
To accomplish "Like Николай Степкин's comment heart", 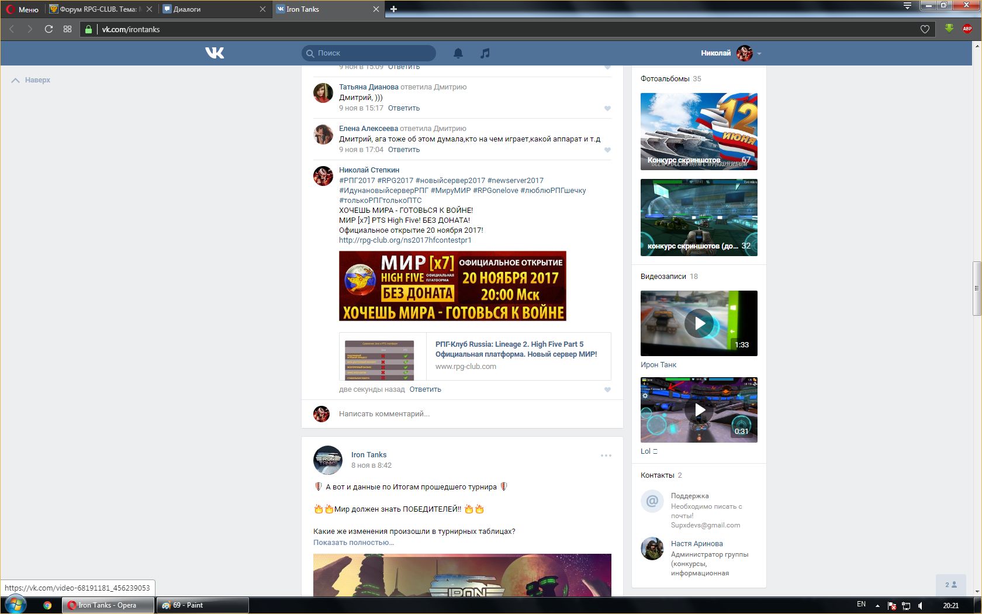I will click(x=607, y=389).
